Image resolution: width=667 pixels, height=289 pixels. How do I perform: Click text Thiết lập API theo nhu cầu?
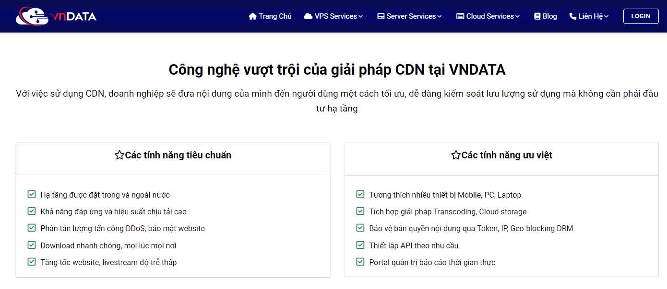[x=414, y=245]
